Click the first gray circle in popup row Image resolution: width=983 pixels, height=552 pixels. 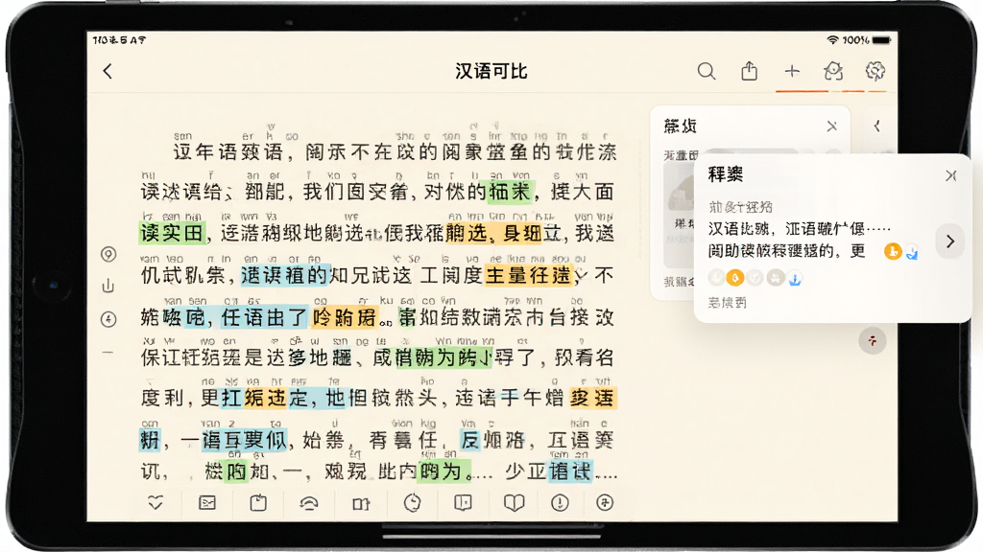click(x=716, y=277)
